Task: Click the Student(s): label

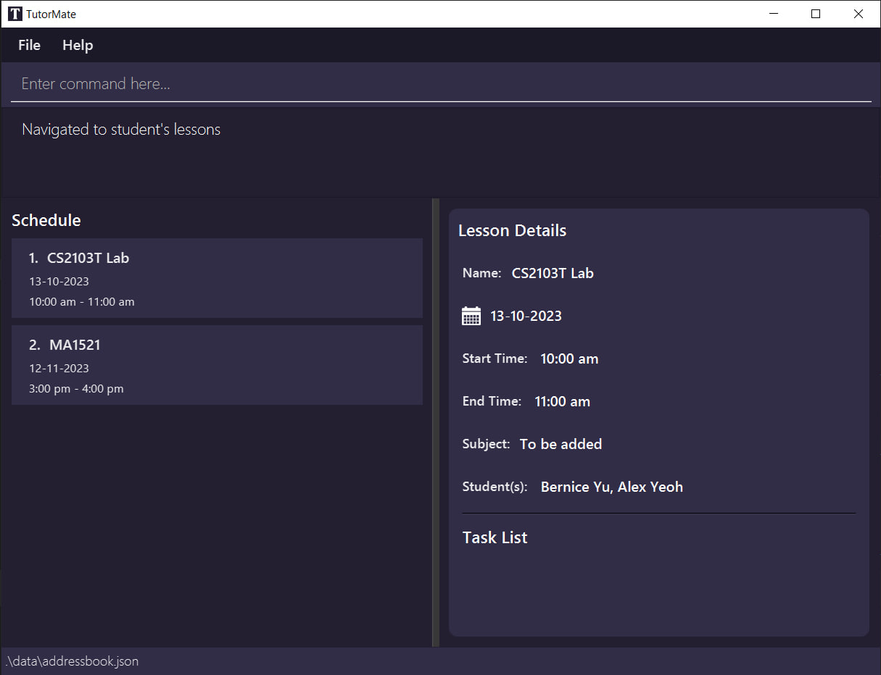Action: pos(495,487)
